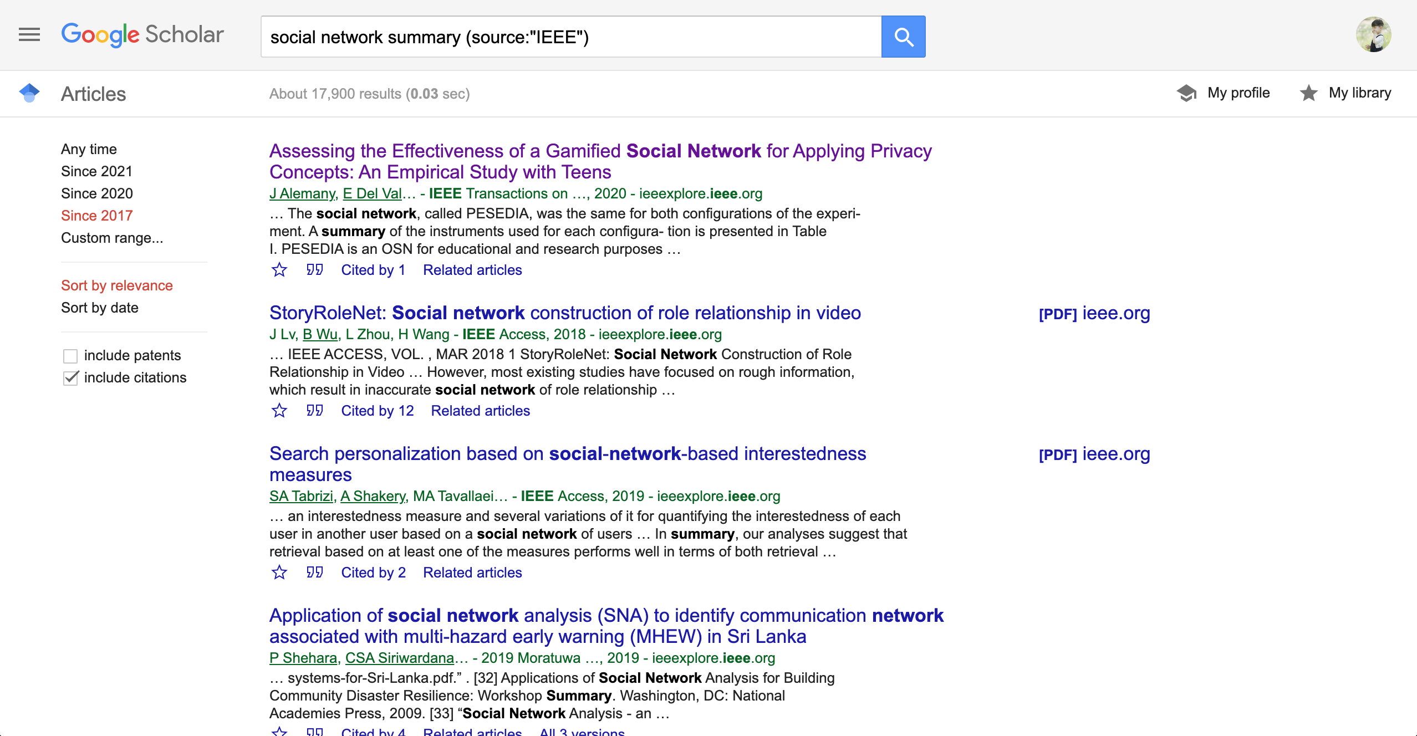Open the My profile link
This screenshot has width=1417, height=736.
tap(1238, 93)
